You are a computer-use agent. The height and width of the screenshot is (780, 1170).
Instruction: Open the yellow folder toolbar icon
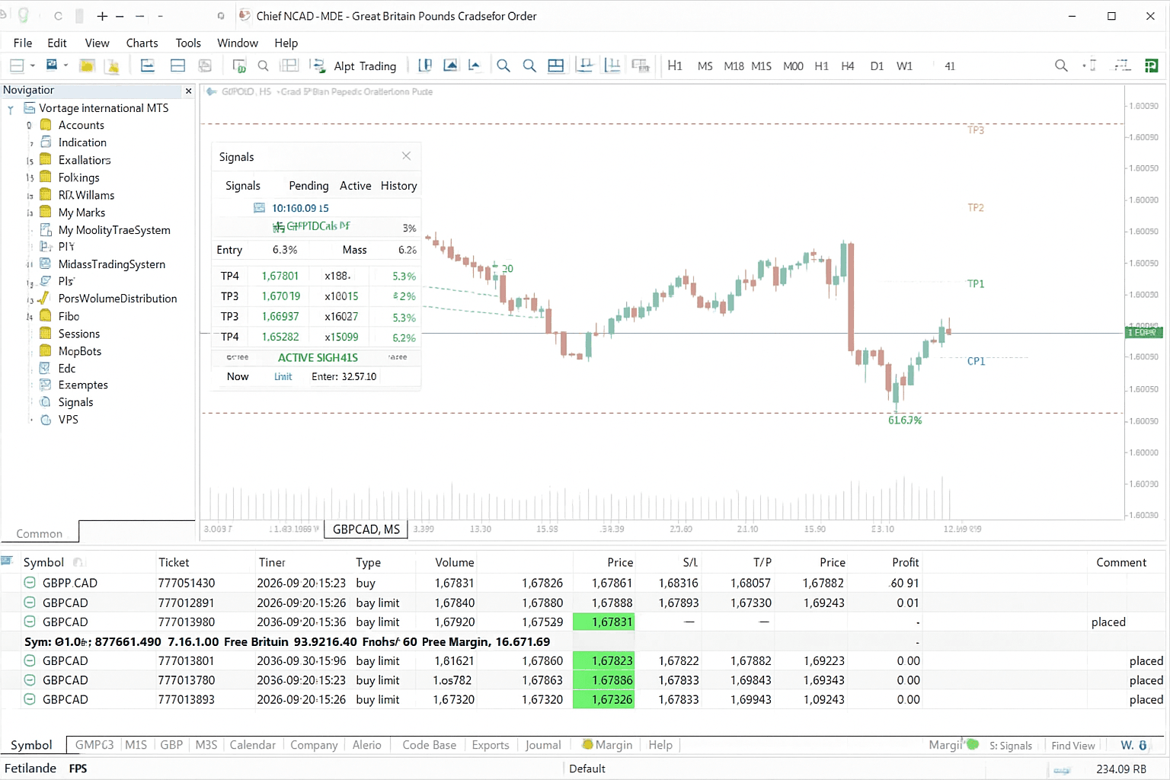click(x=87, y=66)
